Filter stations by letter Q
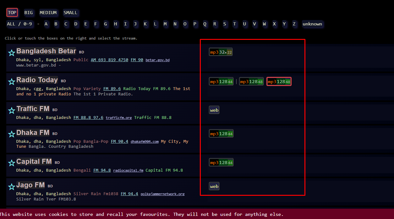 (x=205, y=24)
